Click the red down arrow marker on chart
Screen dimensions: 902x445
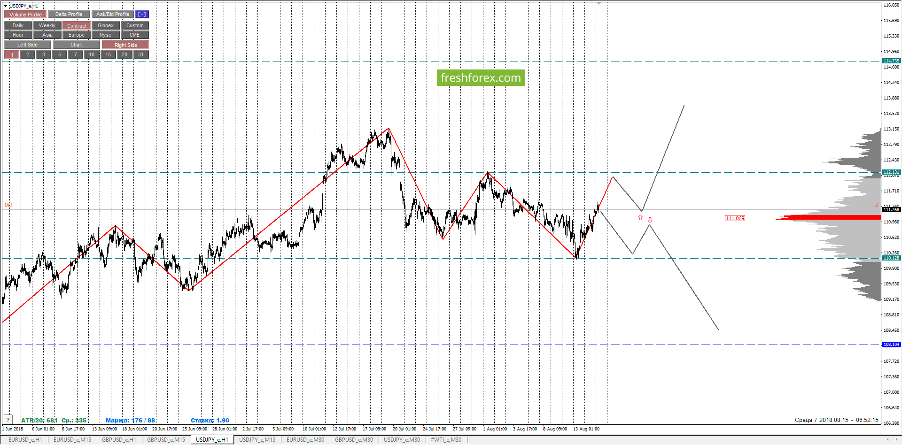point(650,220)
